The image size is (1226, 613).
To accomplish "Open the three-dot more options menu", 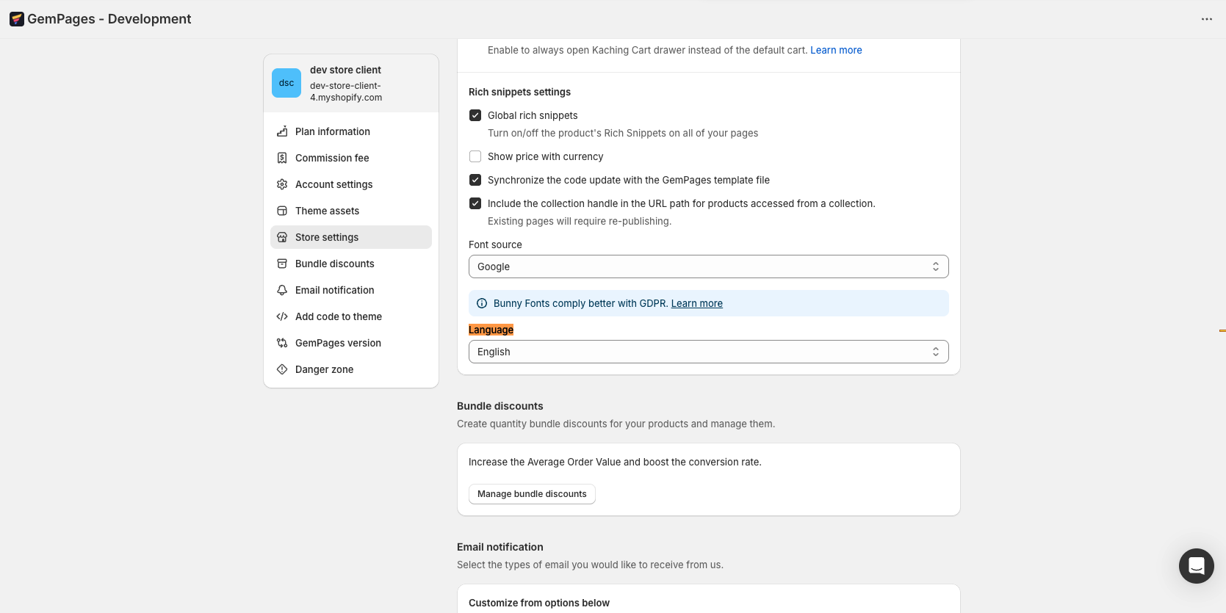I will [x=1206, y=19].
